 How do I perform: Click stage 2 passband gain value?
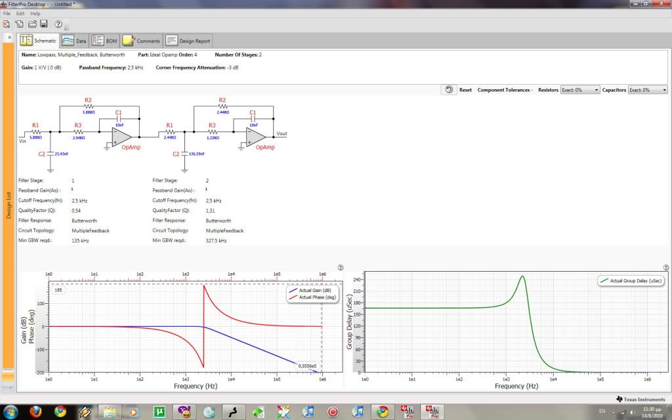[206, 189]
